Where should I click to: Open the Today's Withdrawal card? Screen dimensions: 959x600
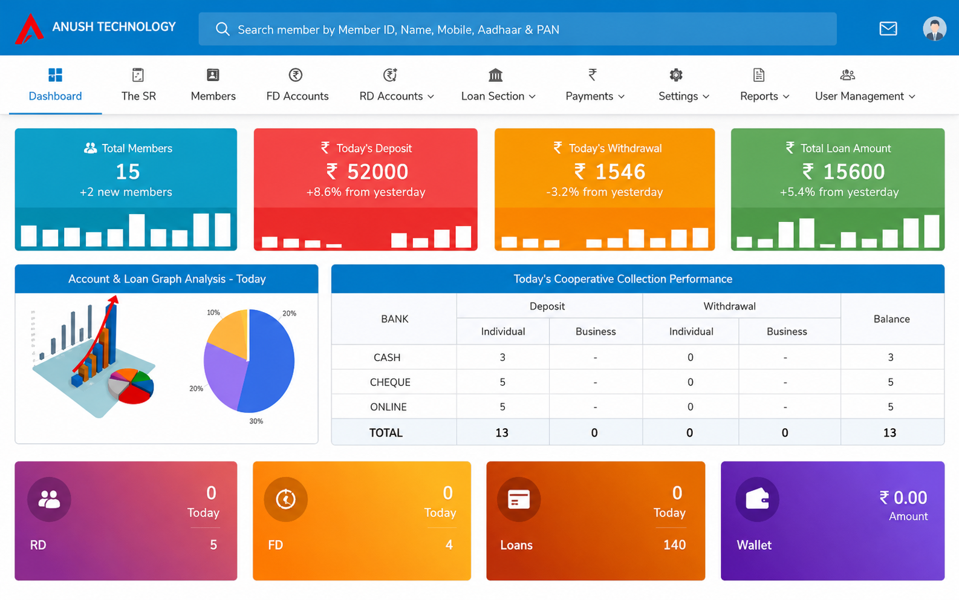tap(605, 189)
